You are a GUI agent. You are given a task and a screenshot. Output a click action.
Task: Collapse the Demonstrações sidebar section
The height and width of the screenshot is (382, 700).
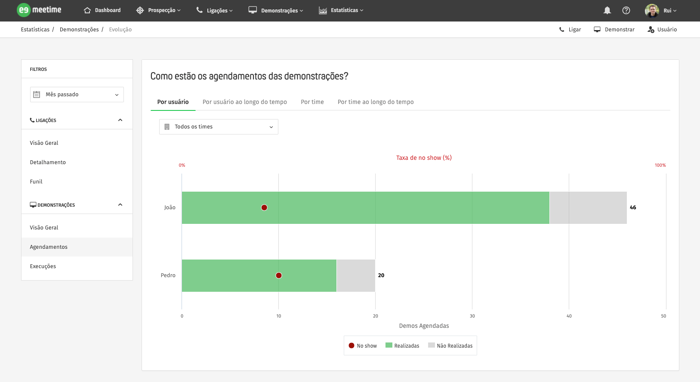pyautogui.click(x=120, y=205)
